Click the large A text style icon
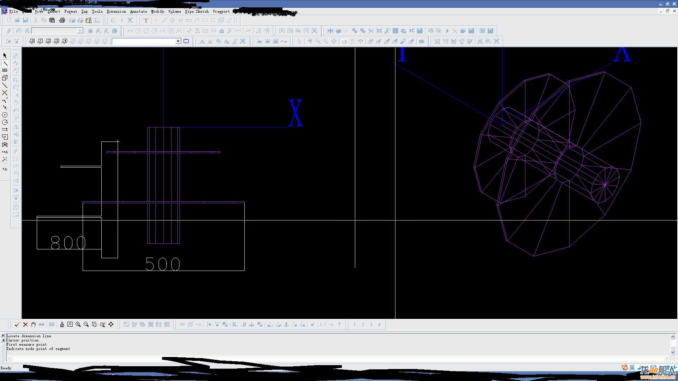The image size is (678, 381). coord(202,42)
